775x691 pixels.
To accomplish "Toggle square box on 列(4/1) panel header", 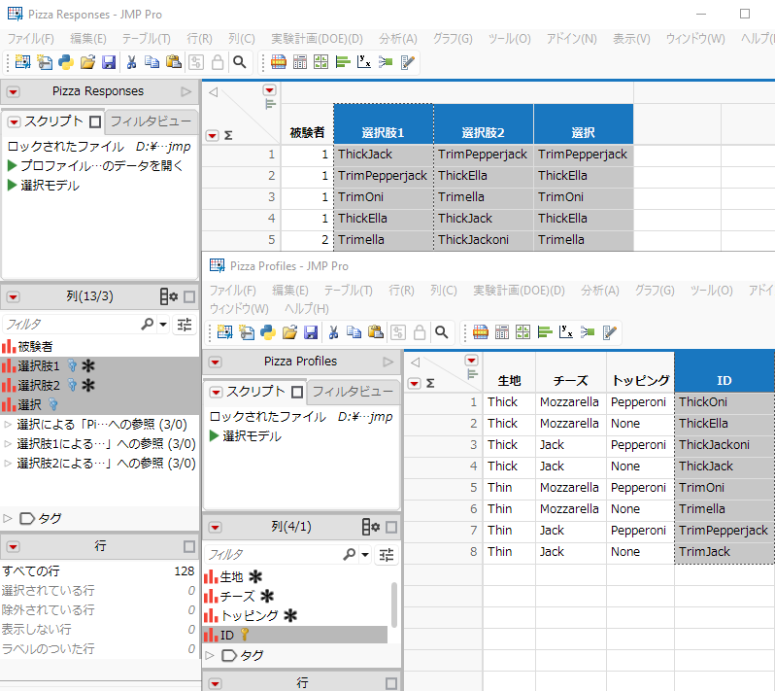I will tap(391, 528).
